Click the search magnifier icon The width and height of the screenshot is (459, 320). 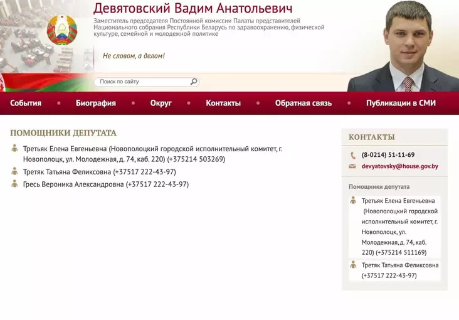(194, 82)
